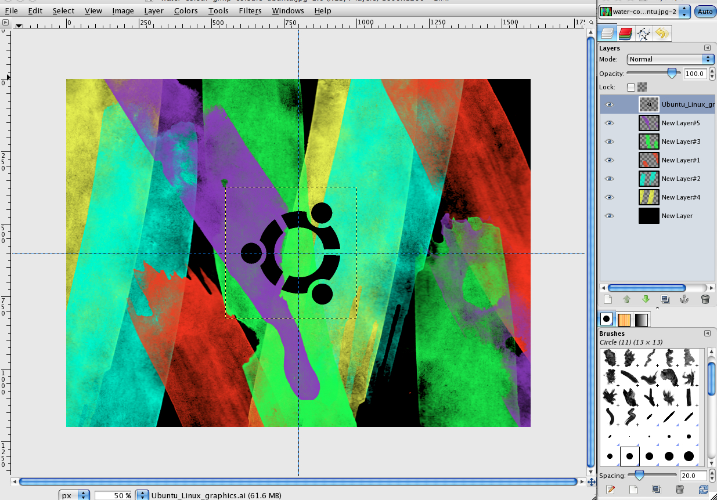The image size is (717, 500).
Task: Create a new brush
Action: (633, 490)
